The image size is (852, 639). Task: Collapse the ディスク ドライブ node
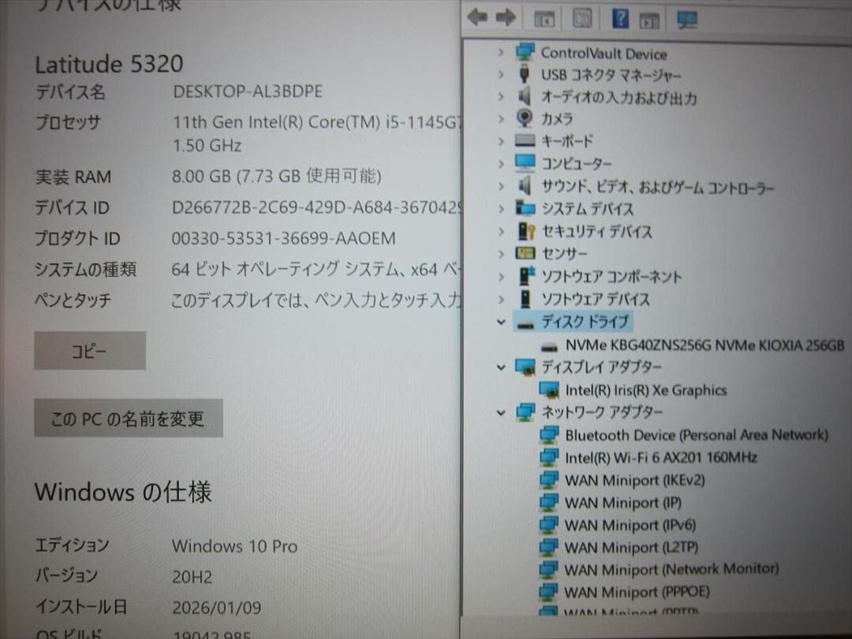coord(501,322)
